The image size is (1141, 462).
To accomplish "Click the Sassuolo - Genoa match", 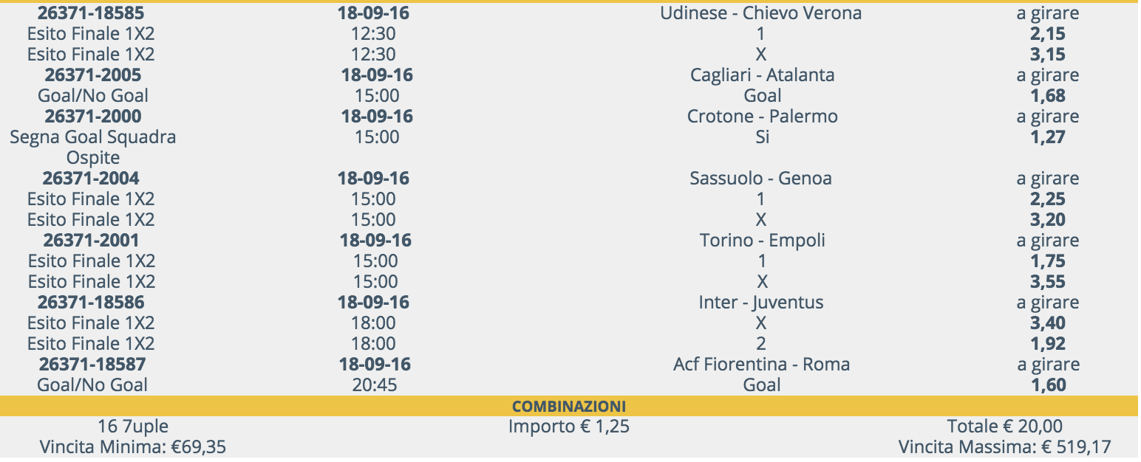I will click(x=760, y=179).
